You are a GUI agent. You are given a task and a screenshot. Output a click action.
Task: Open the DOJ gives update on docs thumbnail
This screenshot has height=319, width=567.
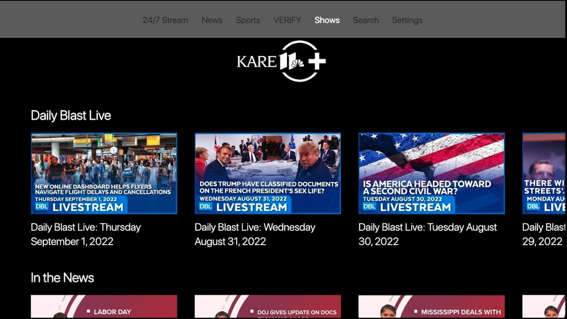(x=268, y=307)
